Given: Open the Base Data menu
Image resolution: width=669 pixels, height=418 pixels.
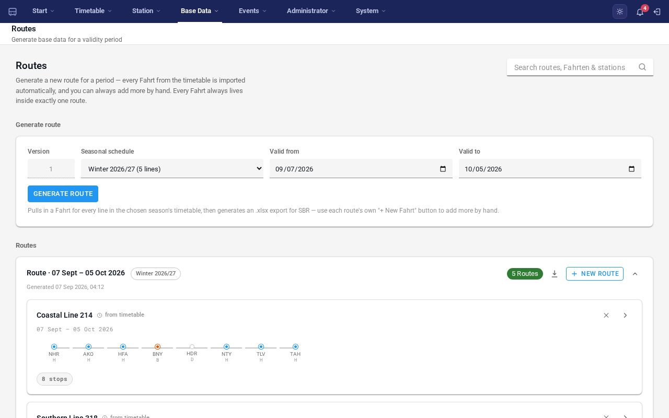Looking at the screenshot, I should (200, 11).
